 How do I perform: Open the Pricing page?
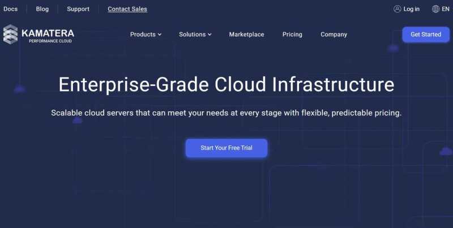coord(292,35)
